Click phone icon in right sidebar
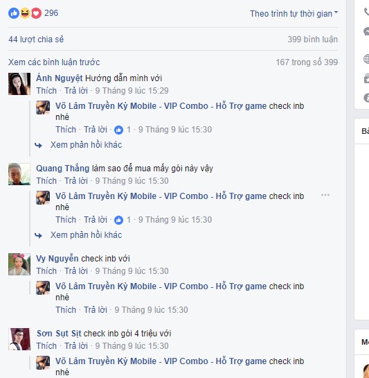The image size is (369, 378). click(366, 11)
